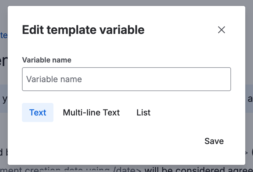Close the Edit template variable dialog
Screen dimensions: 253x172
[222, 30]
